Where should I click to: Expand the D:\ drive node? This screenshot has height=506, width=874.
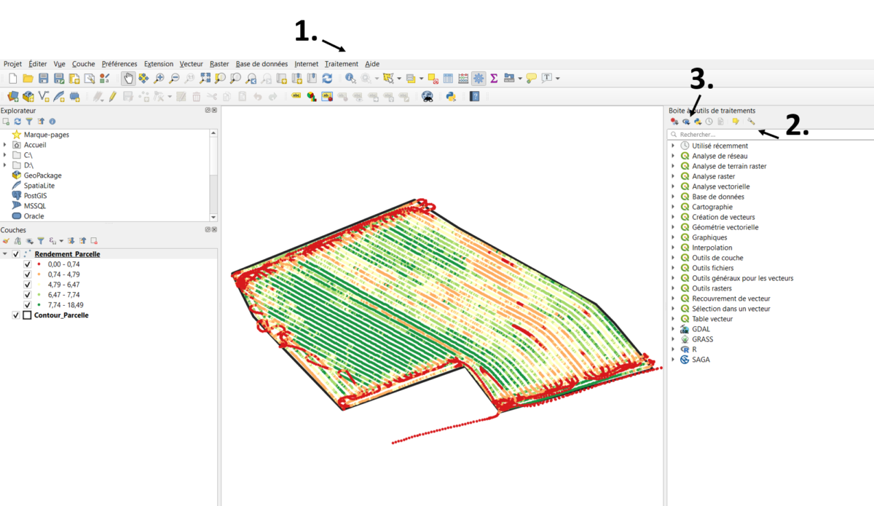[5, 165]
